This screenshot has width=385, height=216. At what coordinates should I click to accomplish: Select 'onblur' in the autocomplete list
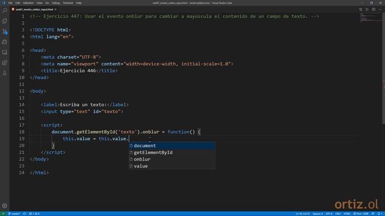(172, 160)
